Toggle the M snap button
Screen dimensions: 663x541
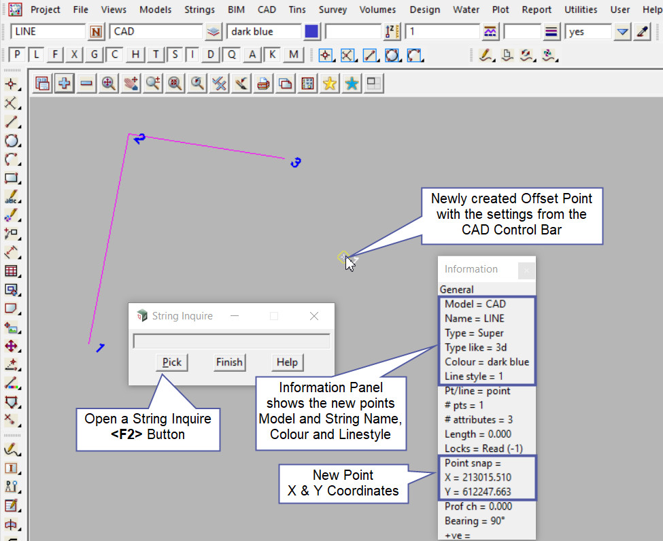tap(293, 55)
